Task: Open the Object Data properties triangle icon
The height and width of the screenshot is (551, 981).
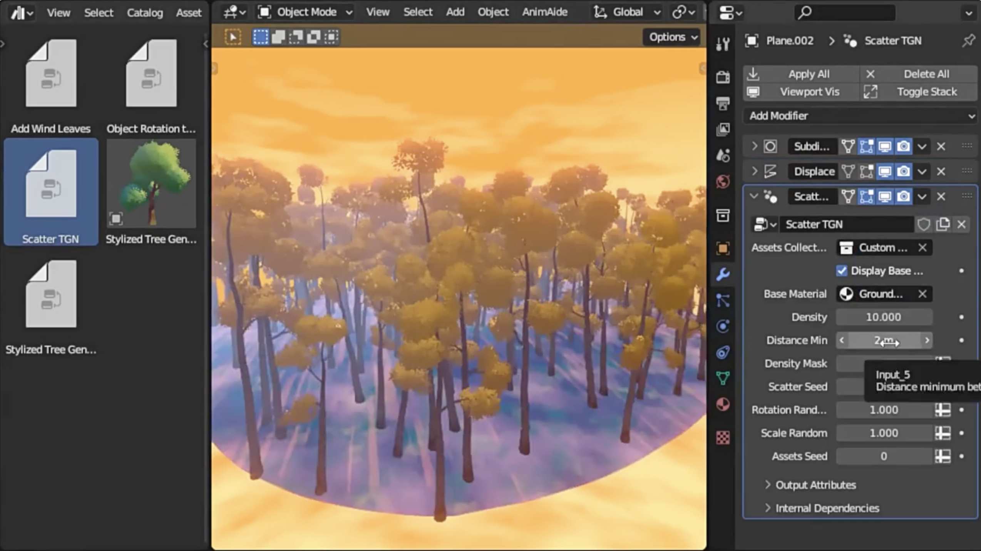Action: click(x=723, y=377)
